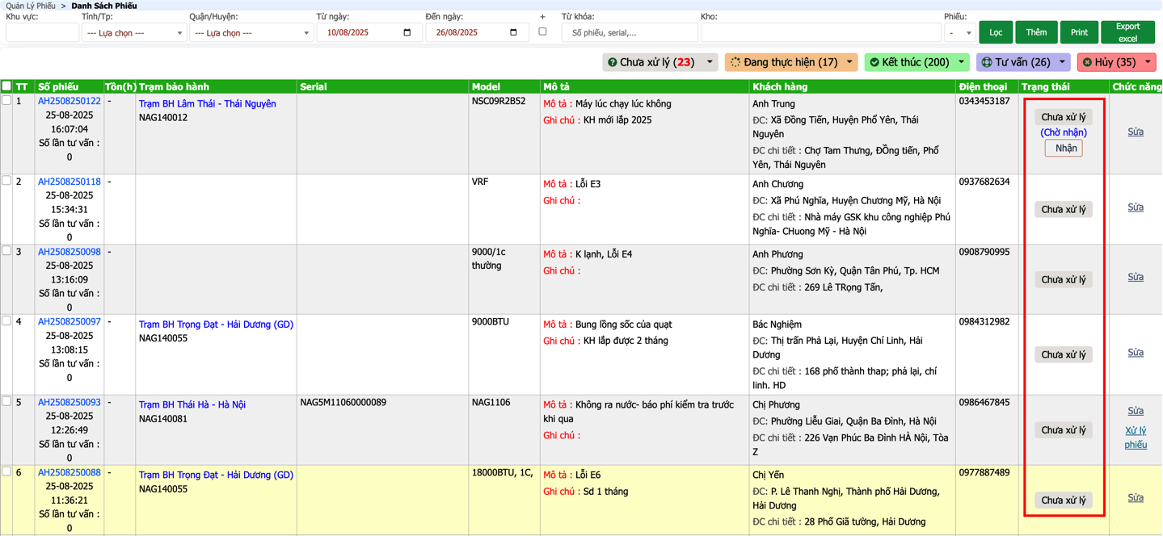
Task: Open the Tỉnh/Tp dropdown
Action: [x=133, y=33]
